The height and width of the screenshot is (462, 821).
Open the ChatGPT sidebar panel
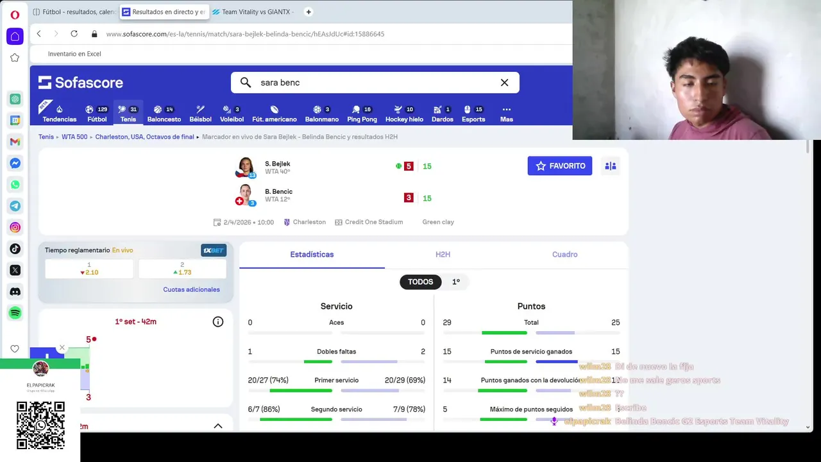pyautogui.click(x=15, y=99)
